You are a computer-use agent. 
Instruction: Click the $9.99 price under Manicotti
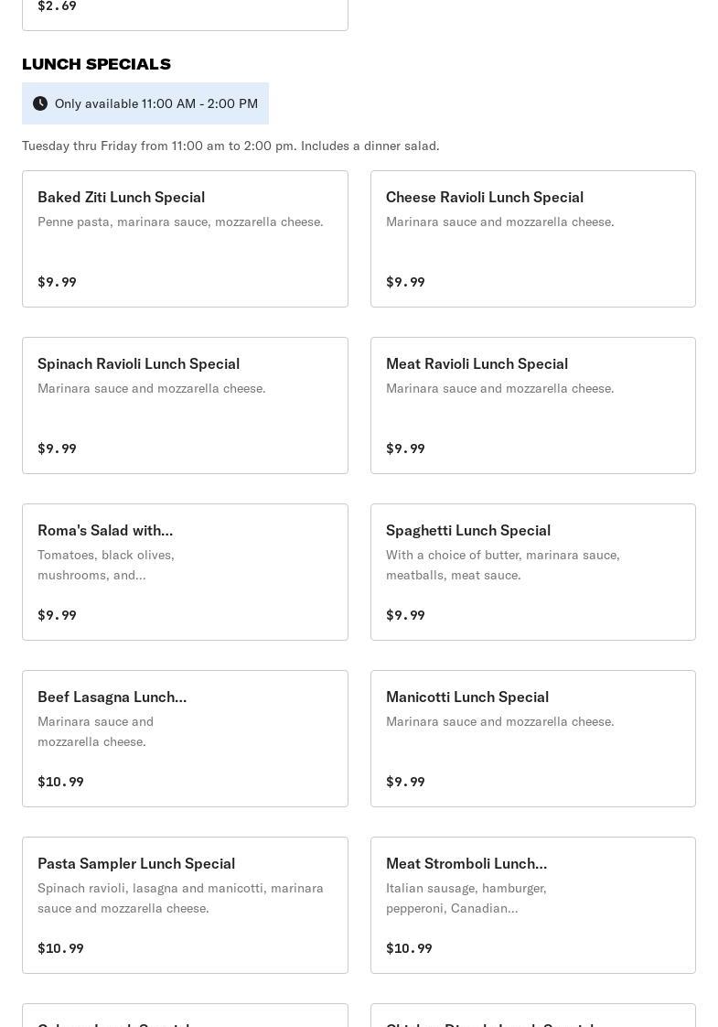pos(405,782)
